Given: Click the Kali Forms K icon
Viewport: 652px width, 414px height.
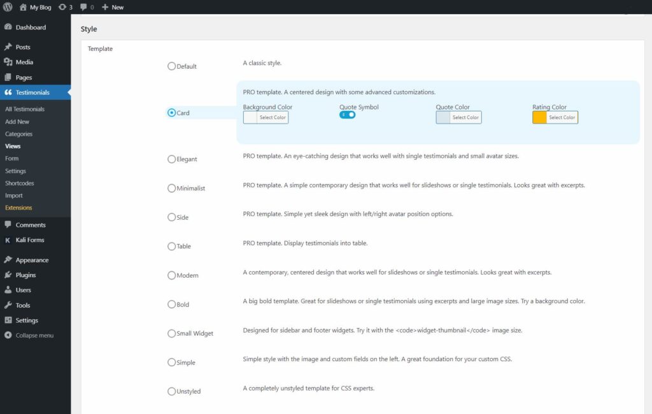Looking at the screenshot, I should [x=8, y=240].
